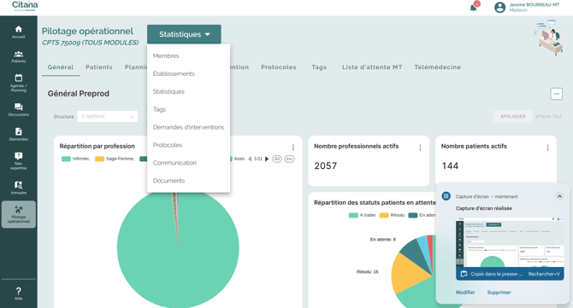
Task: Click Supprimer in screenshot notification
Action: click(x=499, y=293)
